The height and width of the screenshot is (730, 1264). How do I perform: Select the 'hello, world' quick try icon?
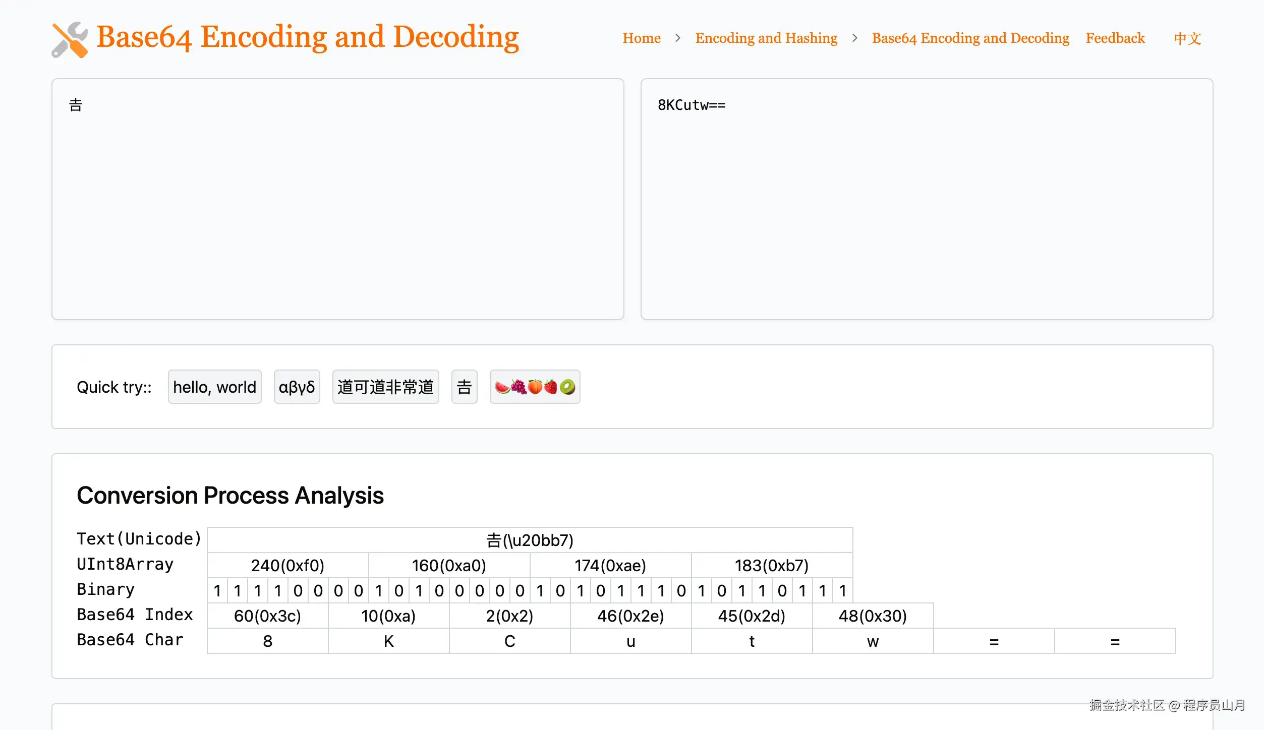pyautogui.click(x=215, y=387)
